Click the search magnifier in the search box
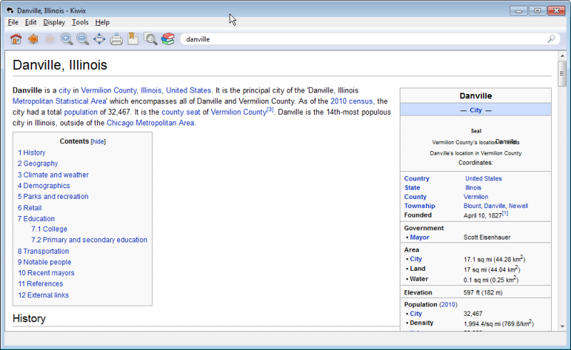 click(x=551, y=39)
